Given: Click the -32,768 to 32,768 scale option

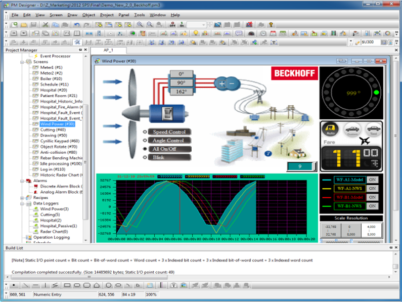Looking at the screenshot, I should (331, 230).
